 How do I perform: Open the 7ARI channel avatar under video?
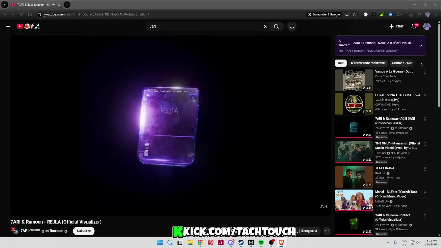(14, 230)
